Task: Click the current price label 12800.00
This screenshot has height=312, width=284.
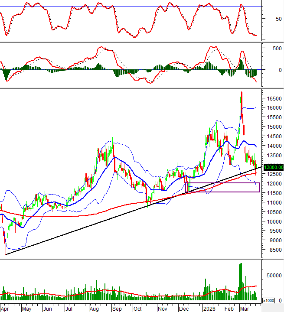Action: tap(273, 167)
